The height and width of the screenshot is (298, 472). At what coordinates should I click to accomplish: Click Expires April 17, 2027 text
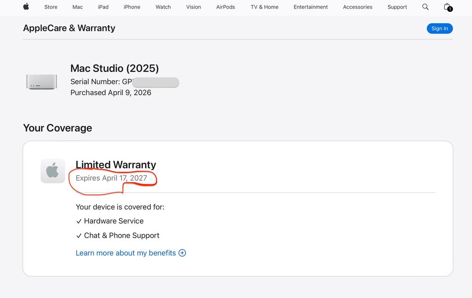(x=111, y=178)
